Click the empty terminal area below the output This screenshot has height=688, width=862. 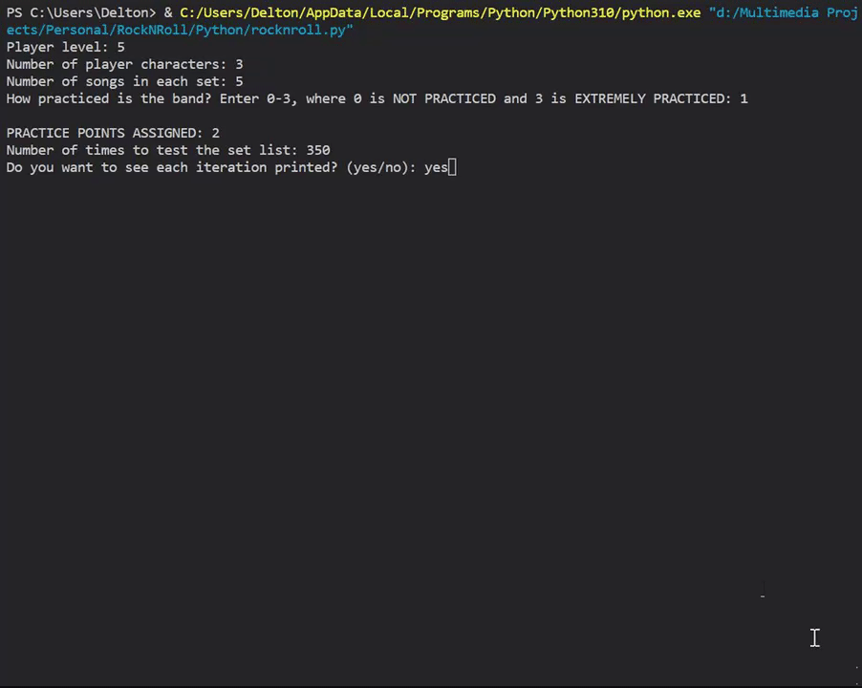(430, 401)
